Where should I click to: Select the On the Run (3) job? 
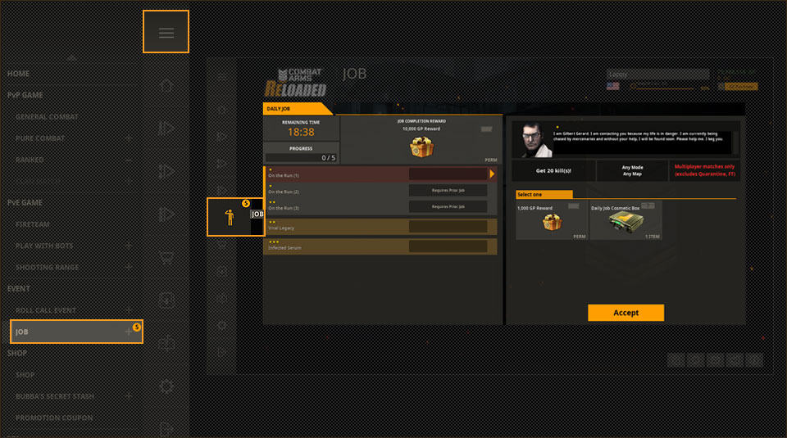[x=380, y=206]
